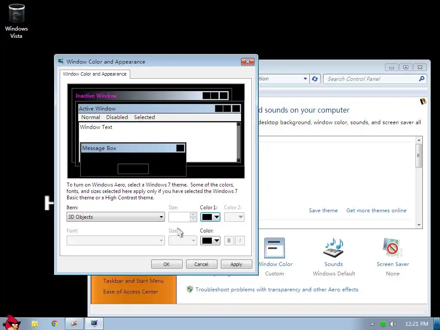Image resolution: width=440 pixels, height=330 pixels.
Task: Open Get more themes online link
Action: 376,211
